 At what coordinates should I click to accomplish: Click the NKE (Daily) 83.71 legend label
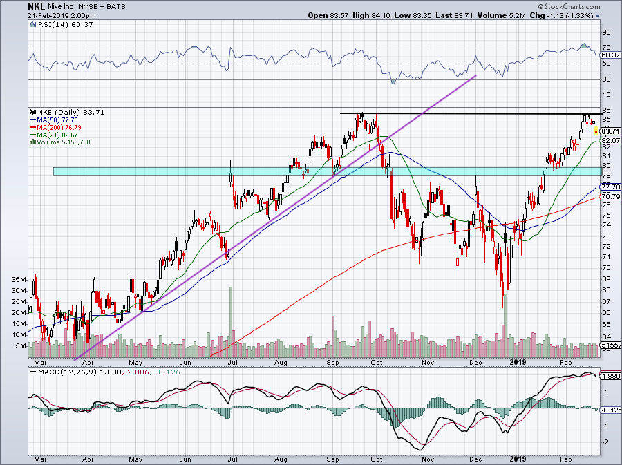click(x=71, y=112)
